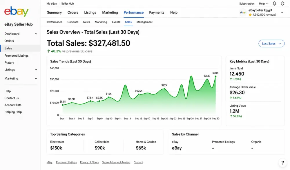
Task: Click the Total Sales $327,481.50 figure
Action: point(88,43)
